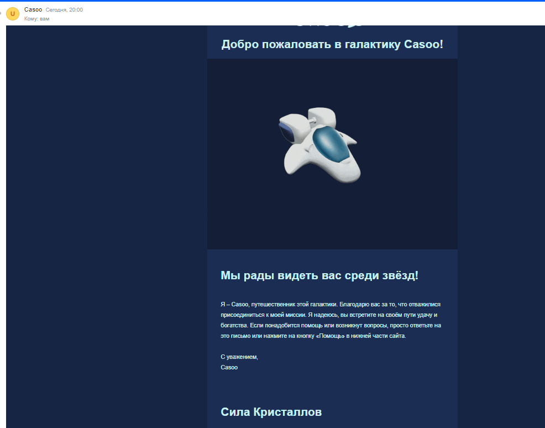545x428 pixels.
Task: Click the timestamp Сегодня, 20:00
Action: [64, 10]
